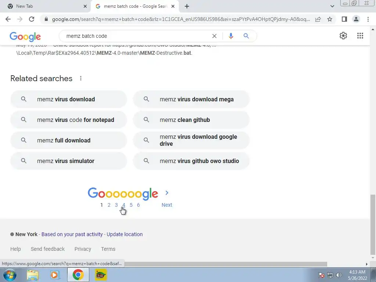Click the scroll-right arrow on horizontal scrollbar
This screenshot has height=282, width=376.
[366, 264]
